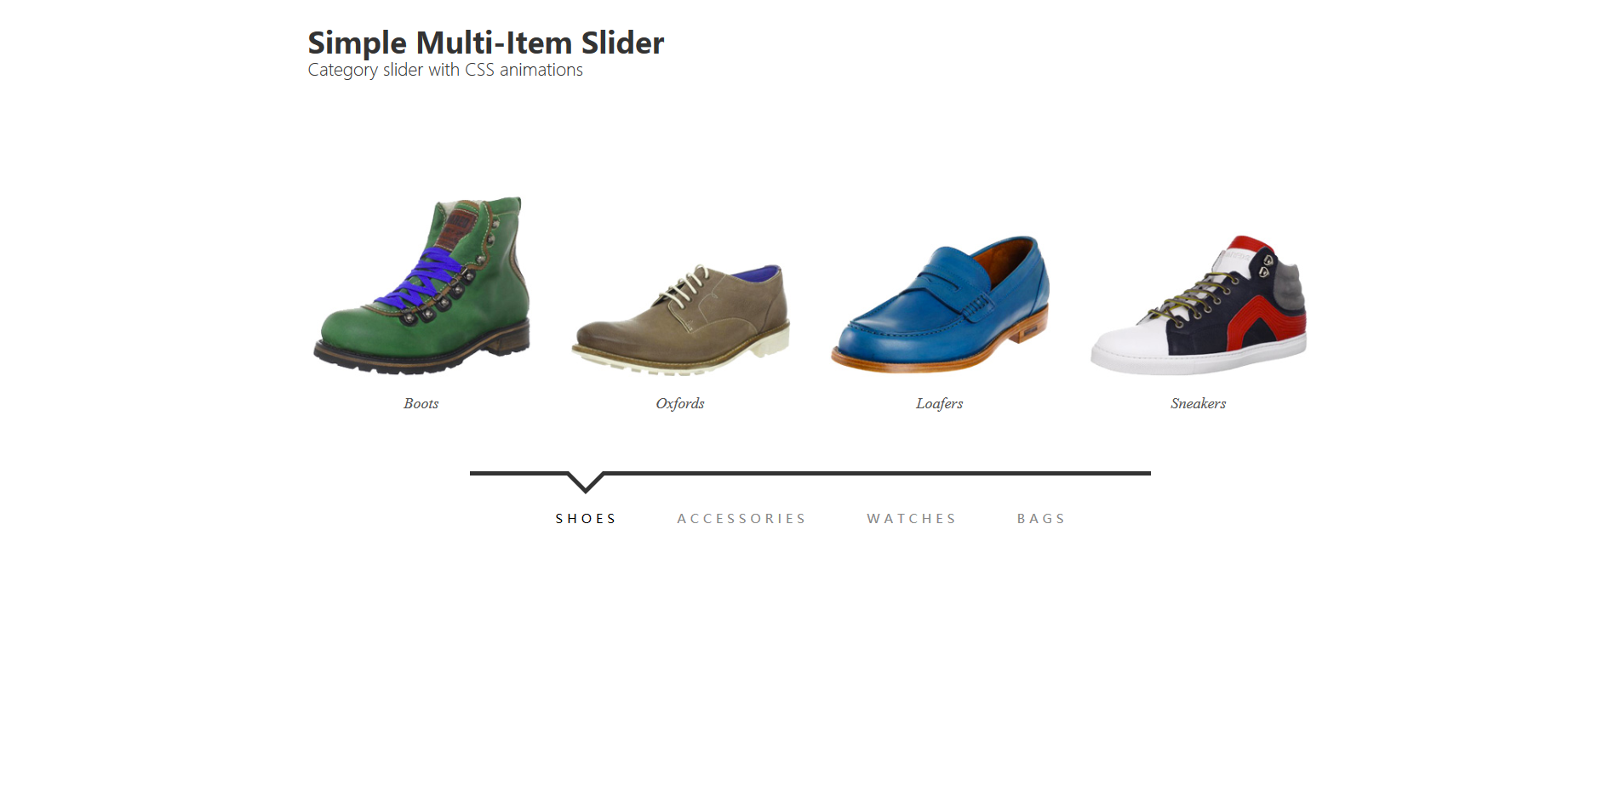Screen dimensions: 1620x803
Task: Switch to the Accessories category
Action: (741, 519)
